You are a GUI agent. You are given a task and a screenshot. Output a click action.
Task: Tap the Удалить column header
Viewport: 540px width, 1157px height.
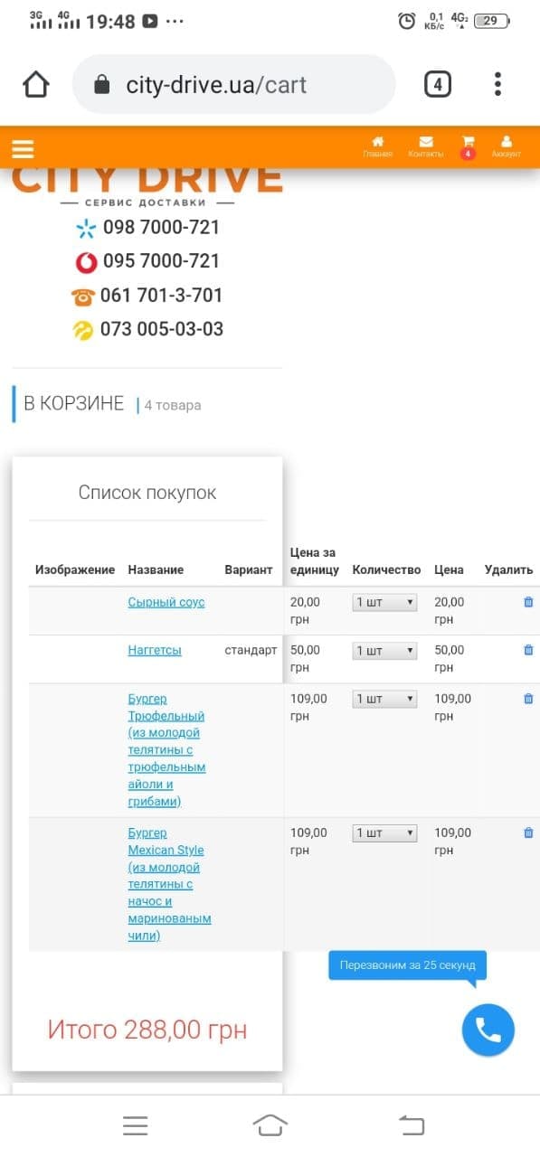click(x=508, y=570)
